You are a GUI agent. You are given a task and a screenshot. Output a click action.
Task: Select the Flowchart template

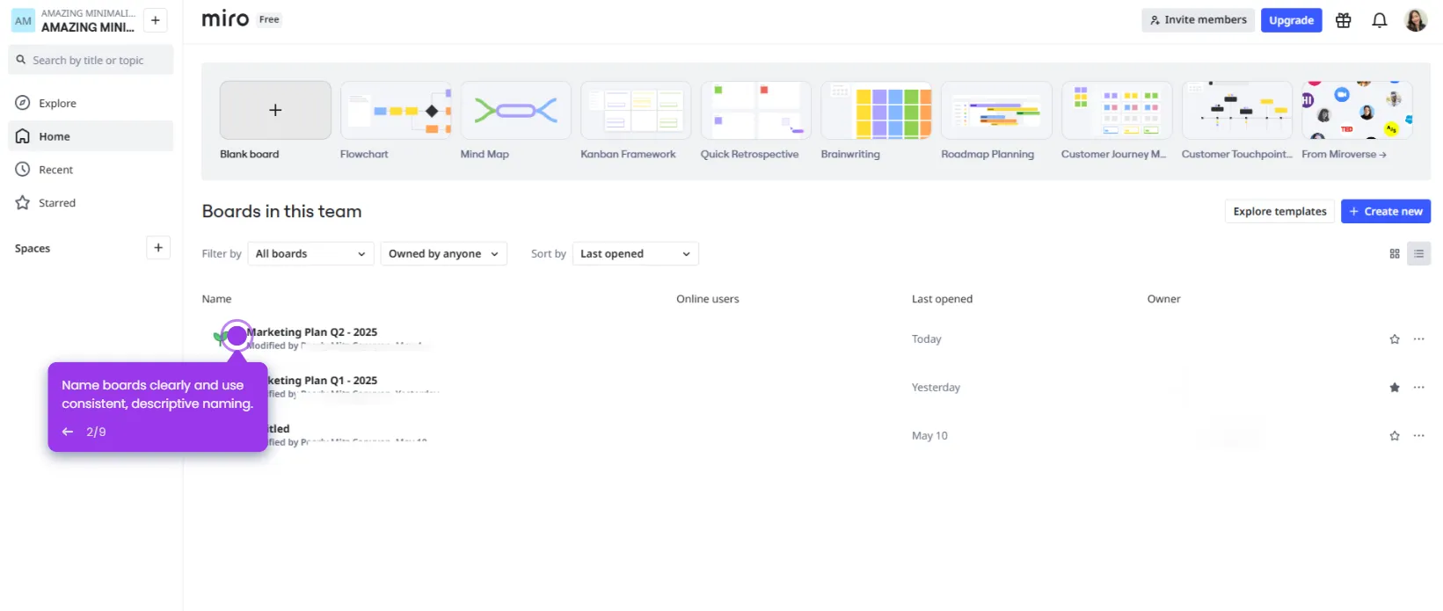tap(396, 110)
